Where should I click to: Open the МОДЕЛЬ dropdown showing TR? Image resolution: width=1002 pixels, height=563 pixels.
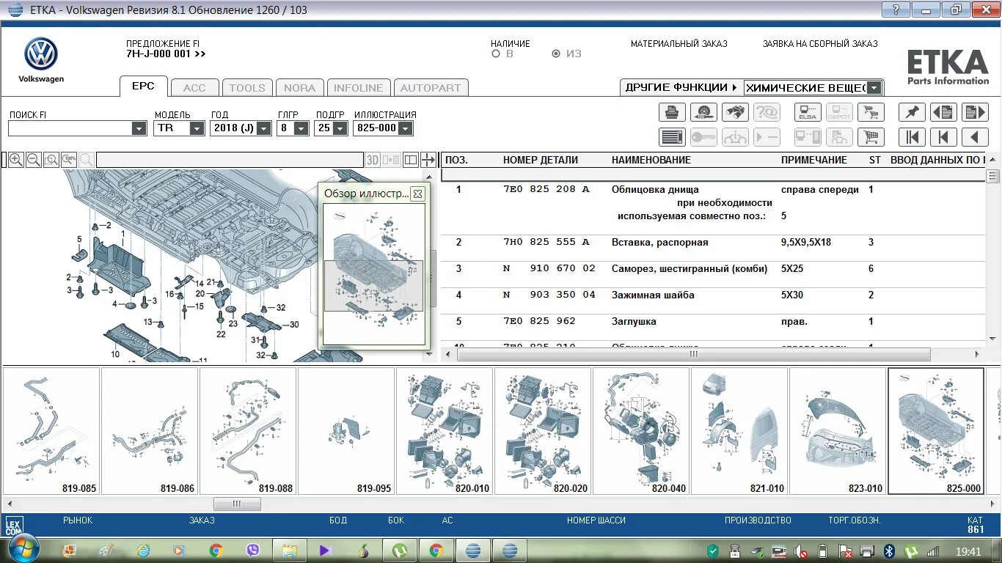coord(197,128)
